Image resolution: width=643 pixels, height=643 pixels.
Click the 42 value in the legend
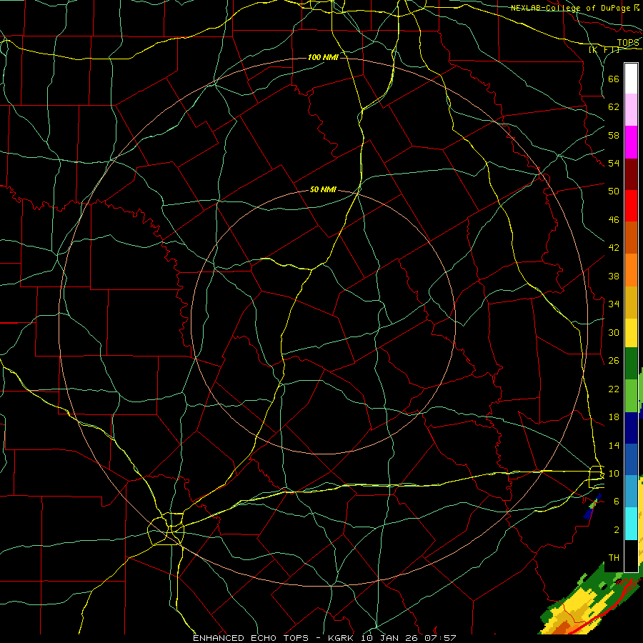614,248
